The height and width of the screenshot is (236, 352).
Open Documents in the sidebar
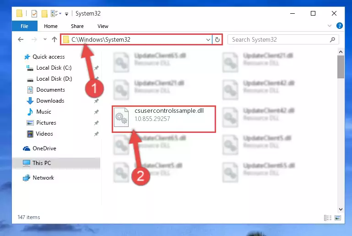[50, 90]
